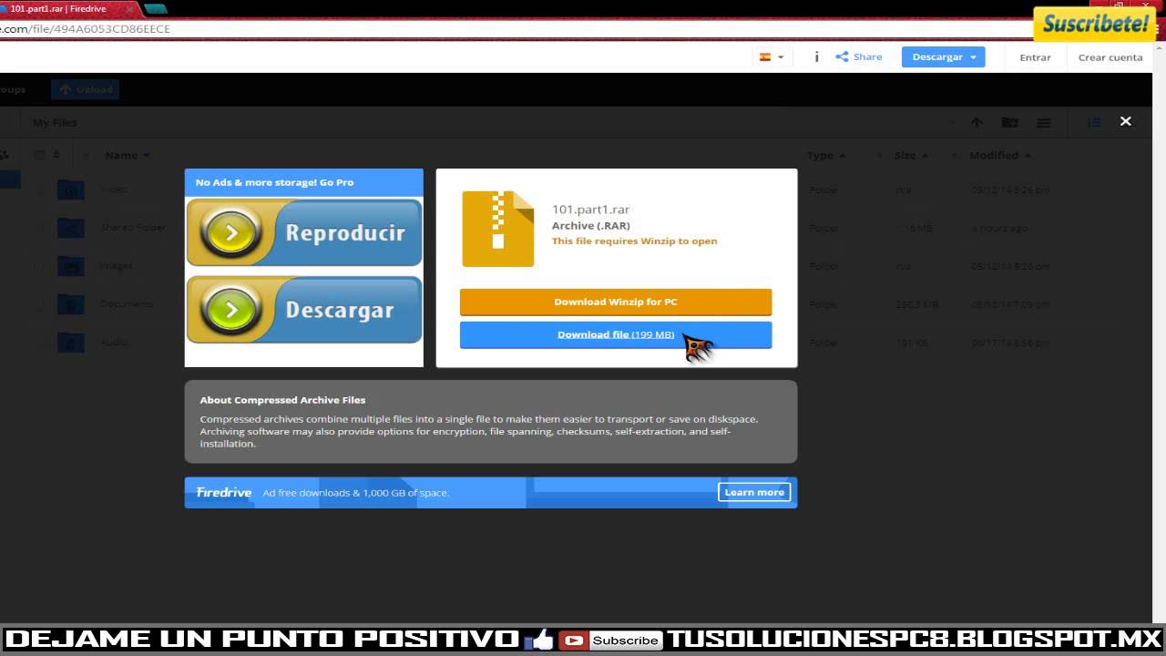Close the file preview overlay
The height and width of the screenshot is (656, 1166).
pyautogui.click(x=1126, y=121)
